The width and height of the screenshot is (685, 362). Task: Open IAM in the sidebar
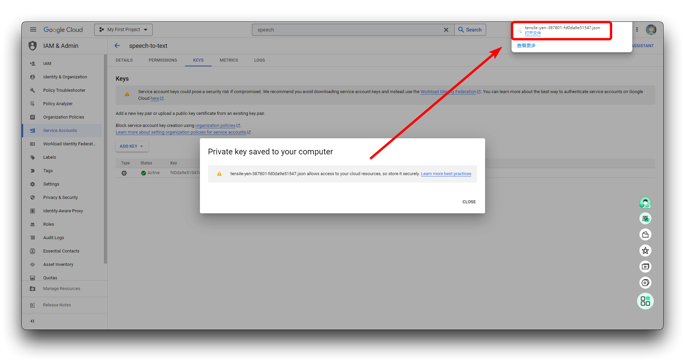pos(62,64)
